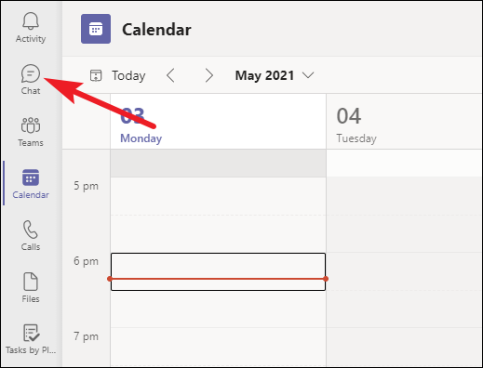Image resolution: width=483 pixels, height=368 pixels.
Task: Click the 6 pm time slot on Tuesday
Action: point(404,271)
